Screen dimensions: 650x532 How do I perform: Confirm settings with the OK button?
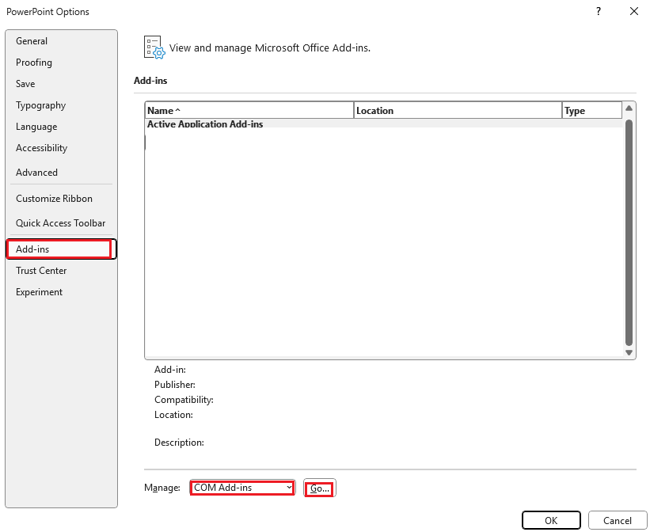[551, 520]
